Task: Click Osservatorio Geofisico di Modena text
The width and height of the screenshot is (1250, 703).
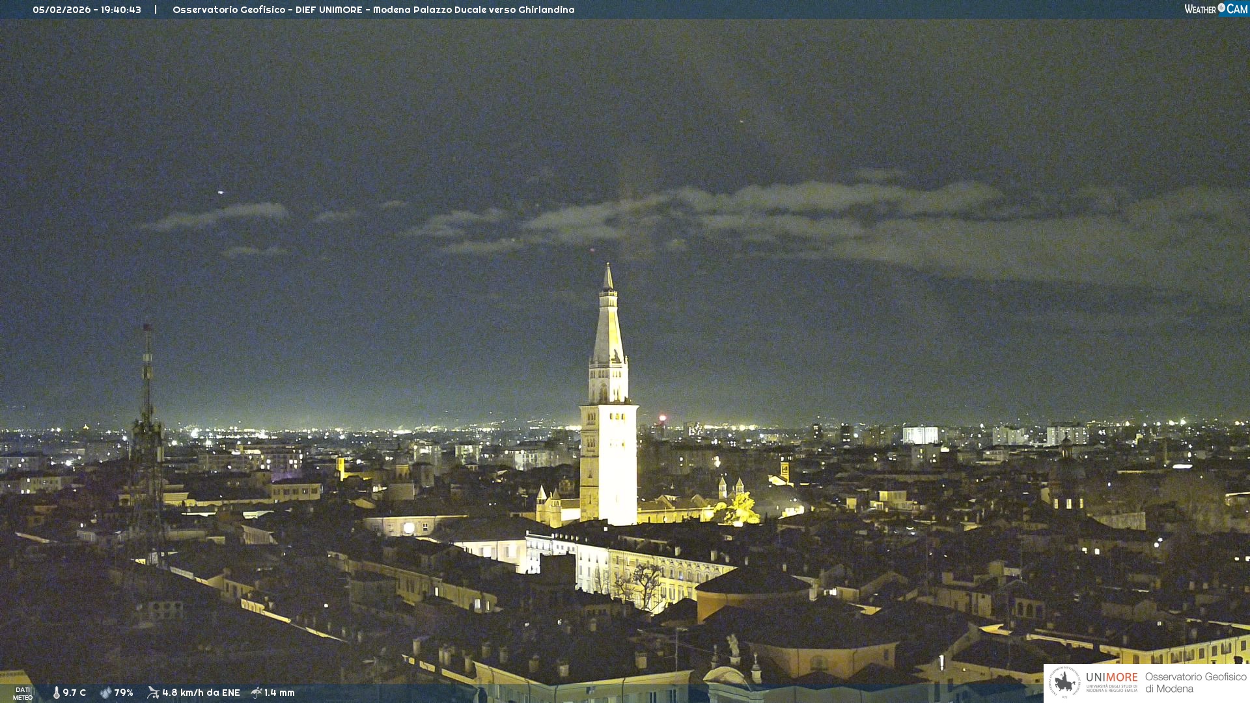Action: coord(1195,682)
